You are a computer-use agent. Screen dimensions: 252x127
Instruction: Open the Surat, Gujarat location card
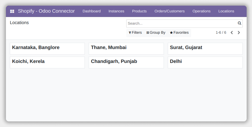205,49
